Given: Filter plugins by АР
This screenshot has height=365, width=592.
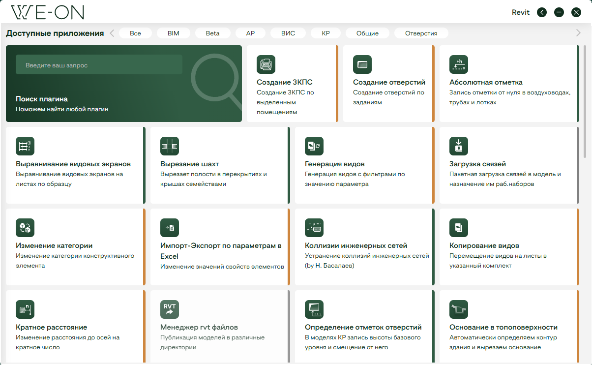Looking at the screenshot, I should 251,33.
